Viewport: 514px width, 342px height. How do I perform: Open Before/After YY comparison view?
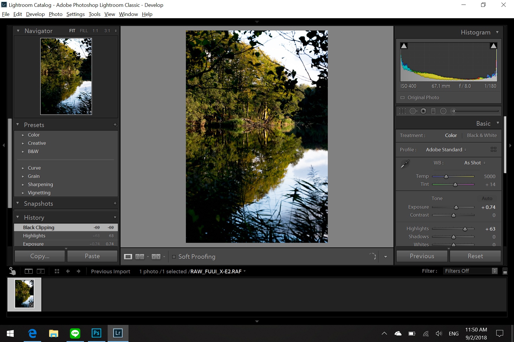click(156, 256)
